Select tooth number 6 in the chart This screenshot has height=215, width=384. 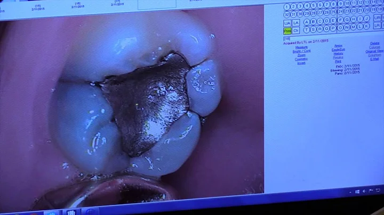pyautogui.click(x=320, y=5)
